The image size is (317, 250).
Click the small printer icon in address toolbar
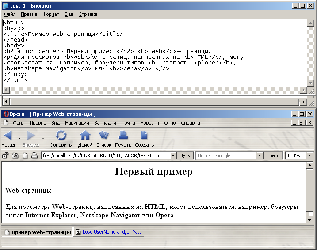coord(34,155)
